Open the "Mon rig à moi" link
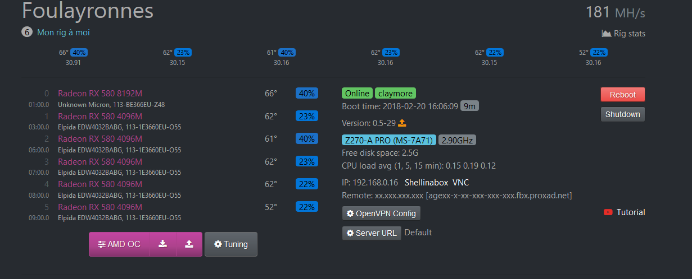Image resolution: width=692 pixels, height=279 pixels. (x=63, y=32)
